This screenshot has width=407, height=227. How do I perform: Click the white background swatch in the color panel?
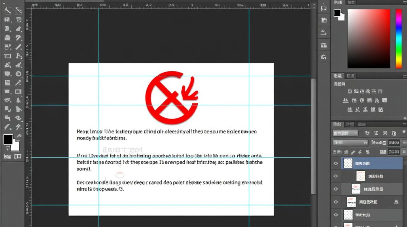[342, 18]
